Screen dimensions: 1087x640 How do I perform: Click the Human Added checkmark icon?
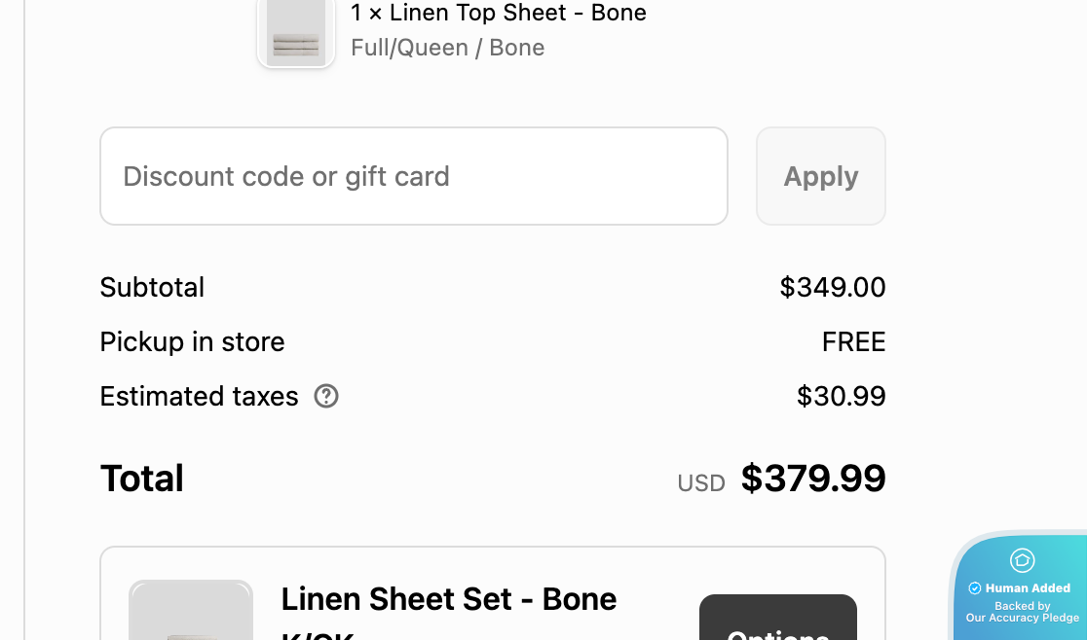[974, 588]
